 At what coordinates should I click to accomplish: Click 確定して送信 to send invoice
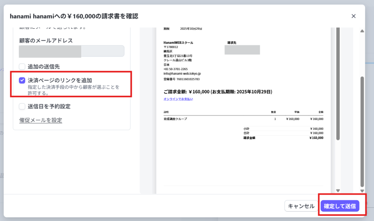(x=340, y=206)
